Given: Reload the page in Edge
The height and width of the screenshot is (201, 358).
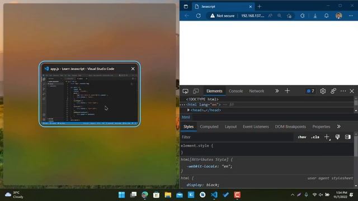Looking at the screenshot, I should [x=199, y=16].
